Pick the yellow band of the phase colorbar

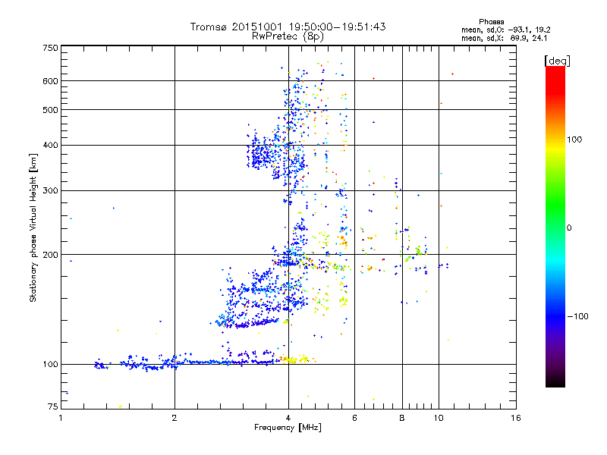coord(555,149)
